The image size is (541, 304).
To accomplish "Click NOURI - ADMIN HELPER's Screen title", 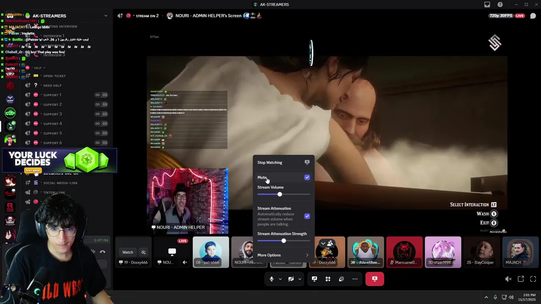I will pyautogui.click(x=209, y=16).
